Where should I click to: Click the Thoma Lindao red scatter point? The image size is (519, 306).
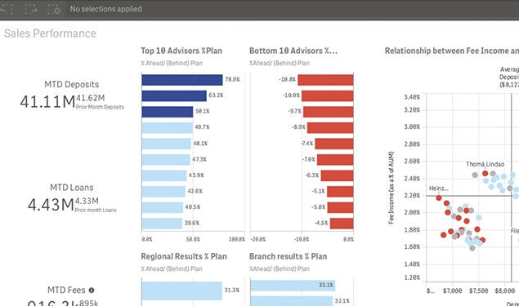[485, 173]
